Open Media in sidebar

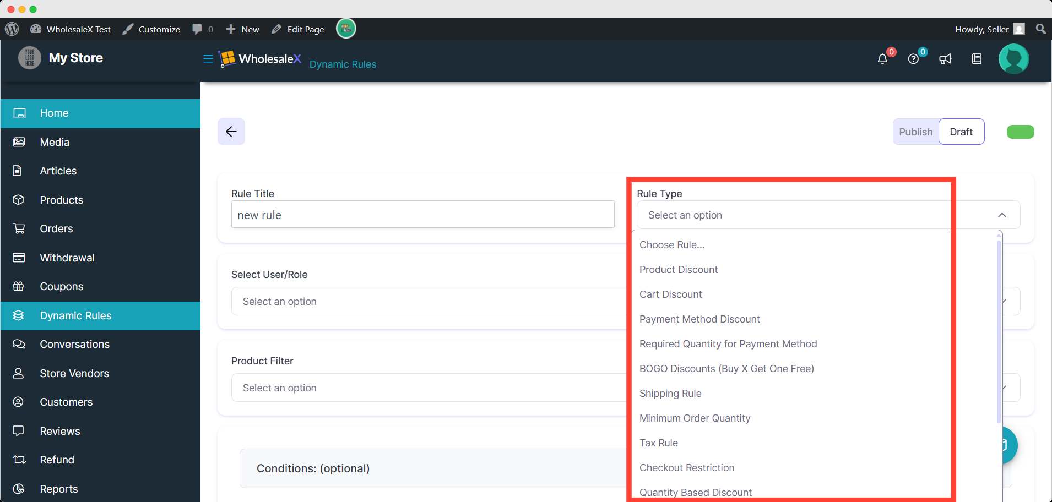coord(100,142)
